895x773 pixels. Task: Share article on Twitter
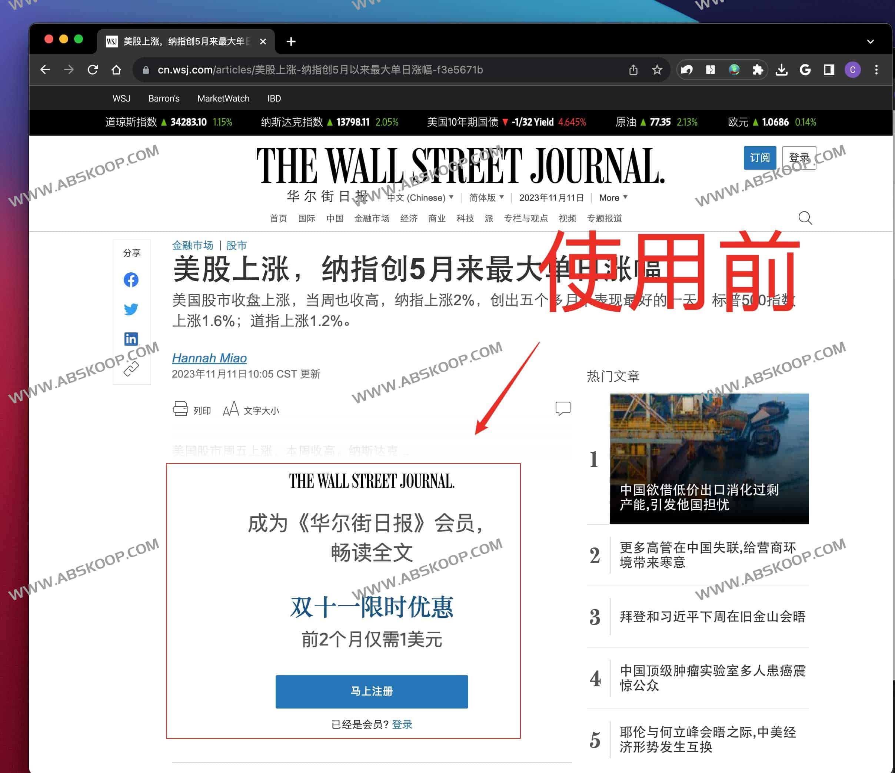tap(131, 309)
